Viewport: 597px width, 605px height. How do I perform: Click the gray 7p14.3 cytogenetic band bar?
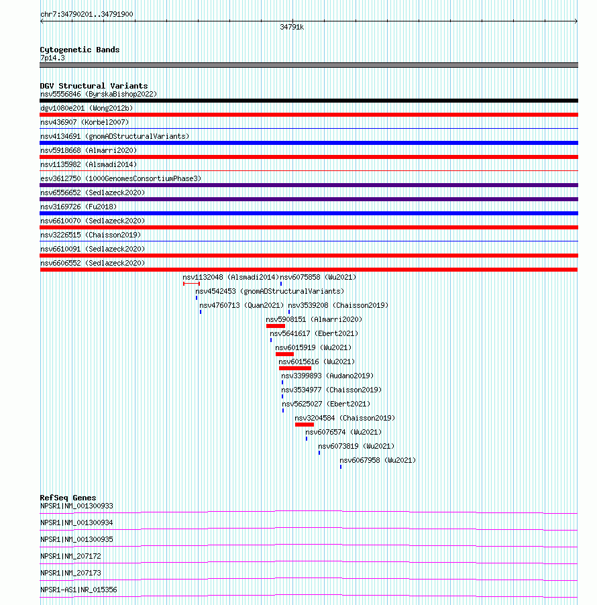click(309, 65)
